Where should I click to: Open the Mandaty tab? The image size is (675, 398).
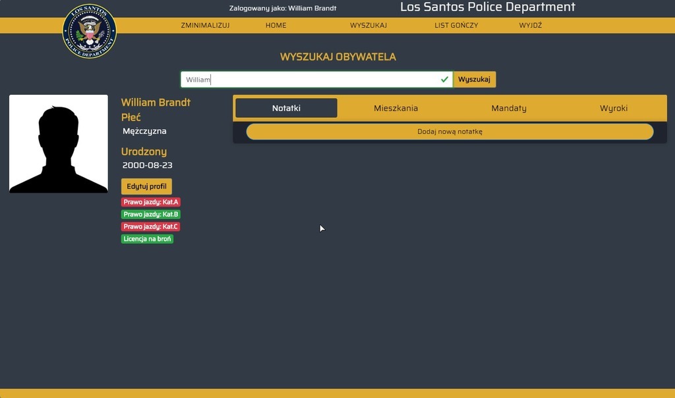tap(509, 109)
